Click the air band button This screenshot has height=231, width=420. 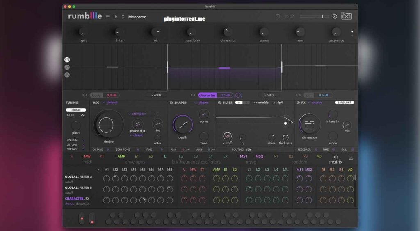click(308, 95)
